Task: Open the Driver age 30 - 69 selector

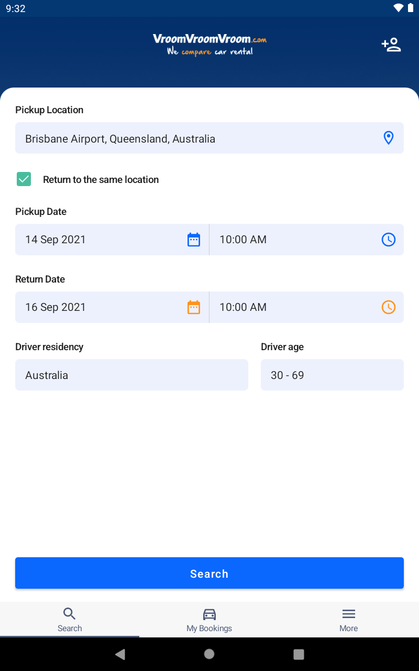Action: click(x=332, y=375)
